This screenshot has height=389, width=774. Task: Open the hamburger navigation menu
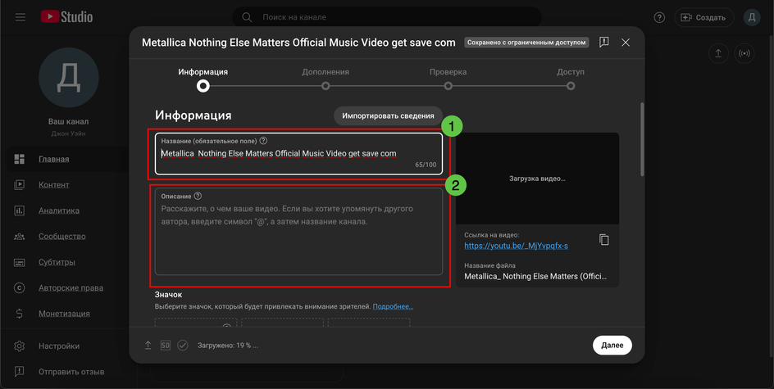pos(20,17)
